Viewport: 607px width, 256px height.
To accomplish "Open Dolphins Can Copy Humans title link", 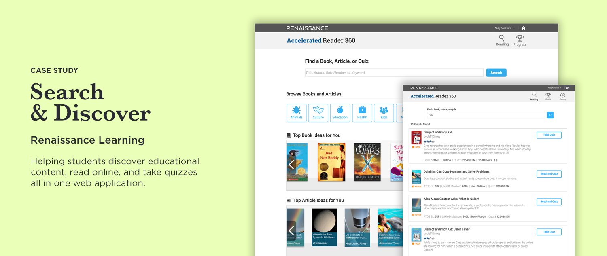I will (456, 172).
